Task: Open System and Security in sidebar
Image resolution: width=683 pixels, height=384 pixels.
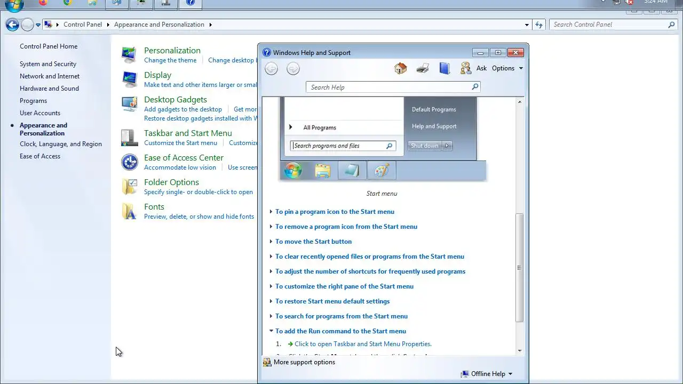Action: pos(48,64)
